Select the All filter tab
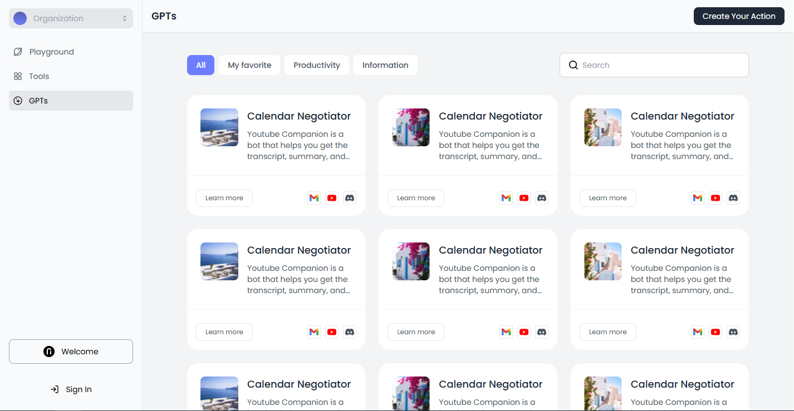 200,65
